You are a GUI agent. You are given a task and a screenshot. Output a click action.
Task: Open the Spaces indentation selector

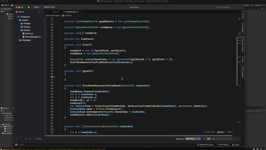(x=221, y=132)
